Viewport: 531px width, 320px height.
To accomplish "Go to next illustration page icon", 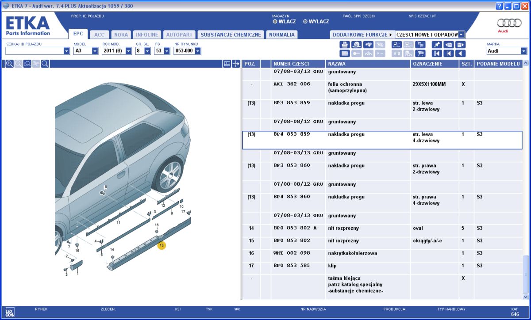I will (461, 45).
